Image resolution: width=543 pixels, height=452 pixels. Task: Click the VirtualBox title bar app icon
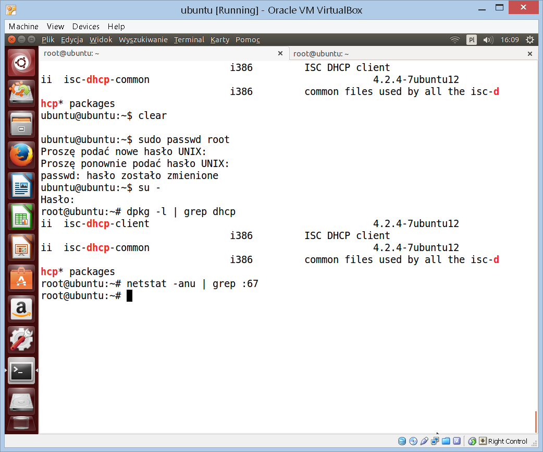pyautogui.click(x=11, y=10)
